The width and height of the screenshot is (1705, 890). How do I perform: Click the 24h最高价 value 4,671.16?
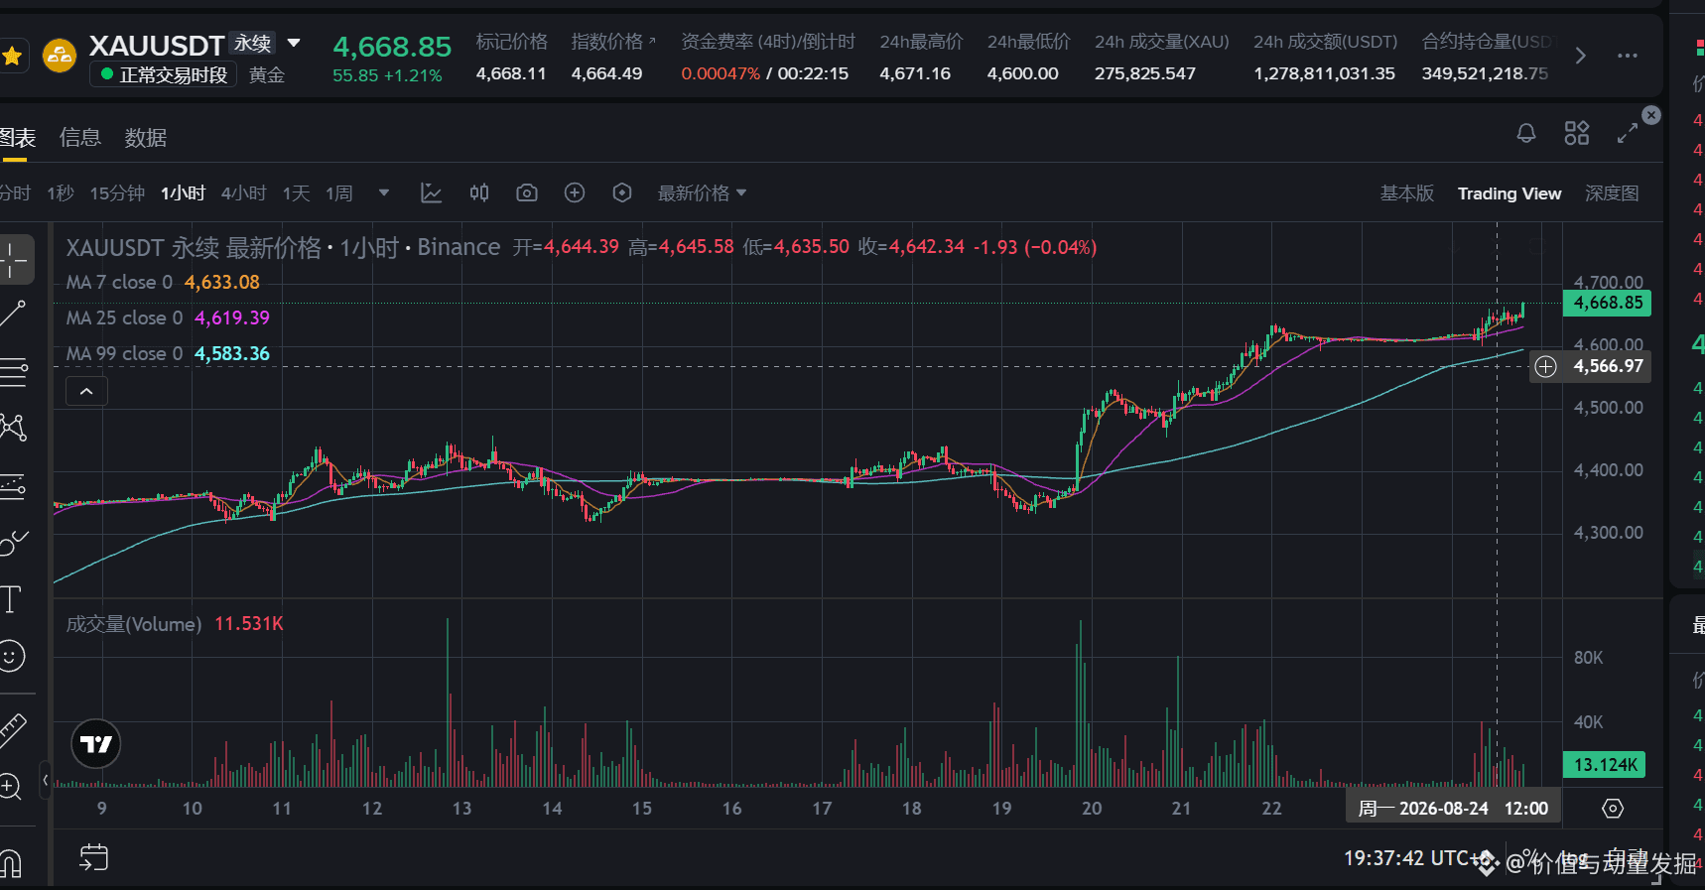click(x=915, y=74)
